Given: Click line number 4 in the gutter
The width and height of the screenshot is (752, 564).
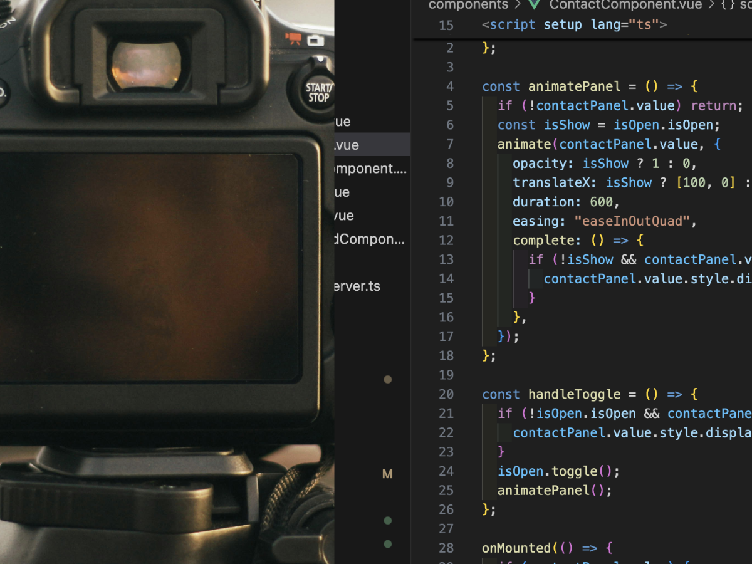Looking at the screenshot, I should coord(449,86).
